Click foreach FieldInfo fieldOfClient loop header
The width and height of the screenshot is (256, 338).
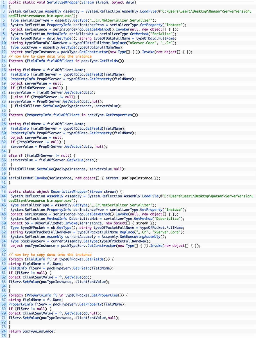(66, 61)
